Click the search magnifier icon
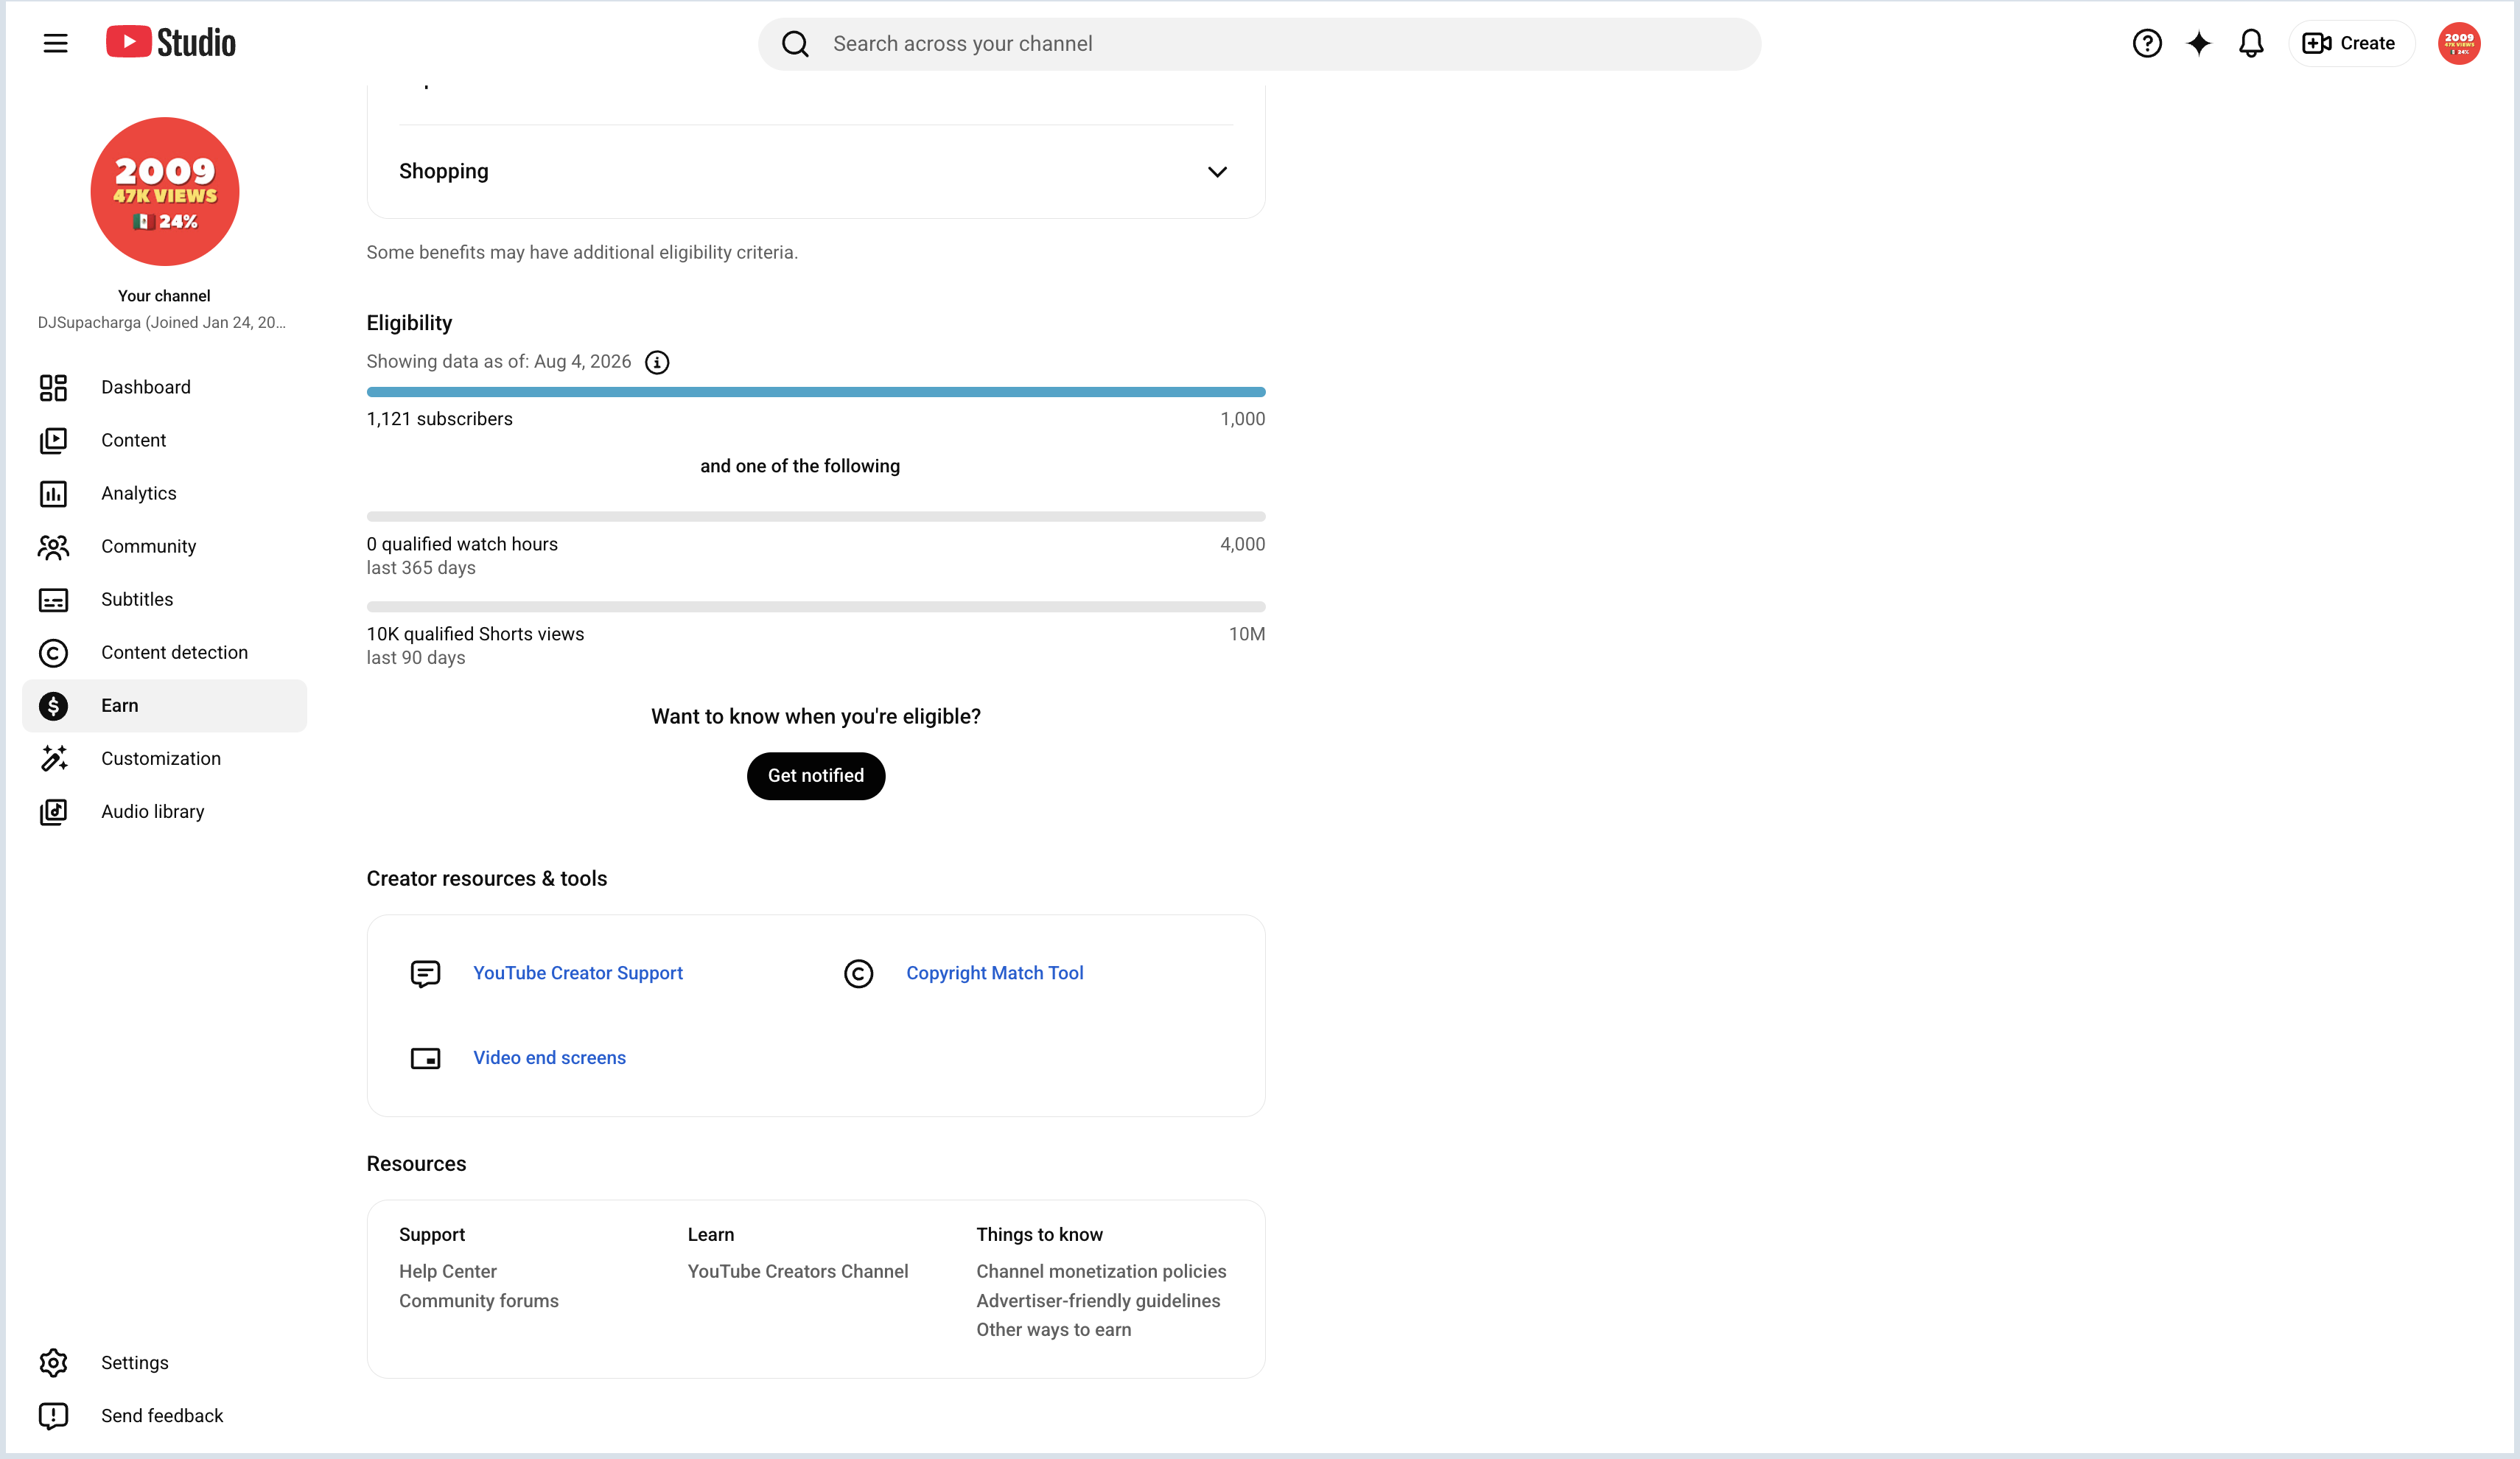This screenshot has height=1459, width=2520. click(795, 44)
